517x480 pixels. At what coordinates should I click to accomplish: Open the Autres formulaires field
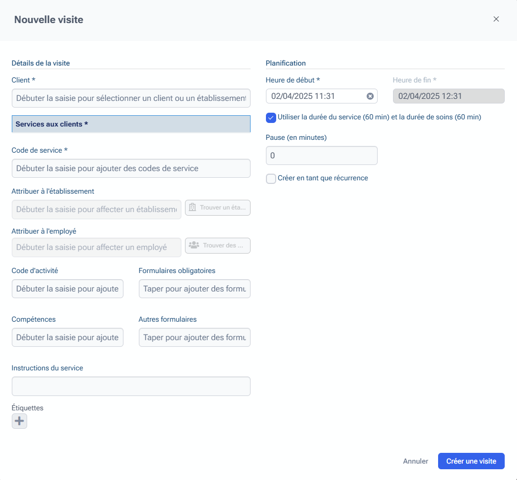194,337
